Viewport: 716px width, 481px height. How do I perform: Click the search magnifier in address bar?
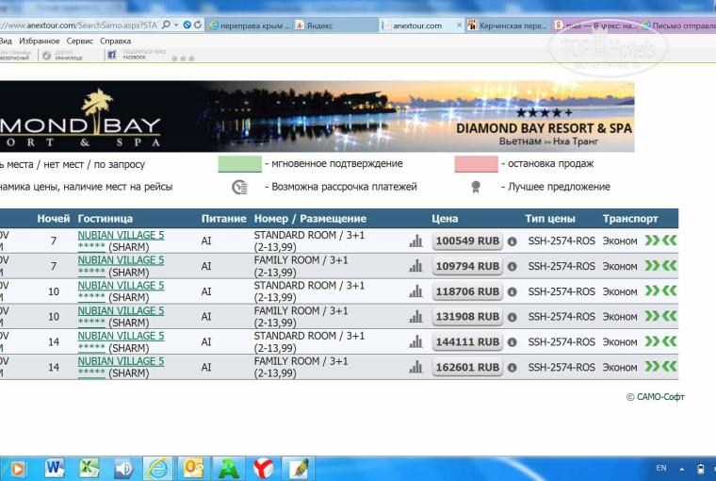[166, 25]
